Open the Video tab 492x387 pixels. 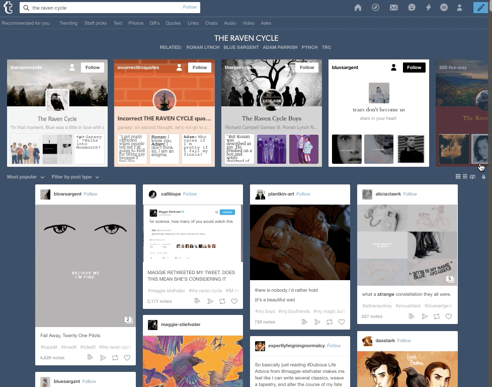pos(248,23)
